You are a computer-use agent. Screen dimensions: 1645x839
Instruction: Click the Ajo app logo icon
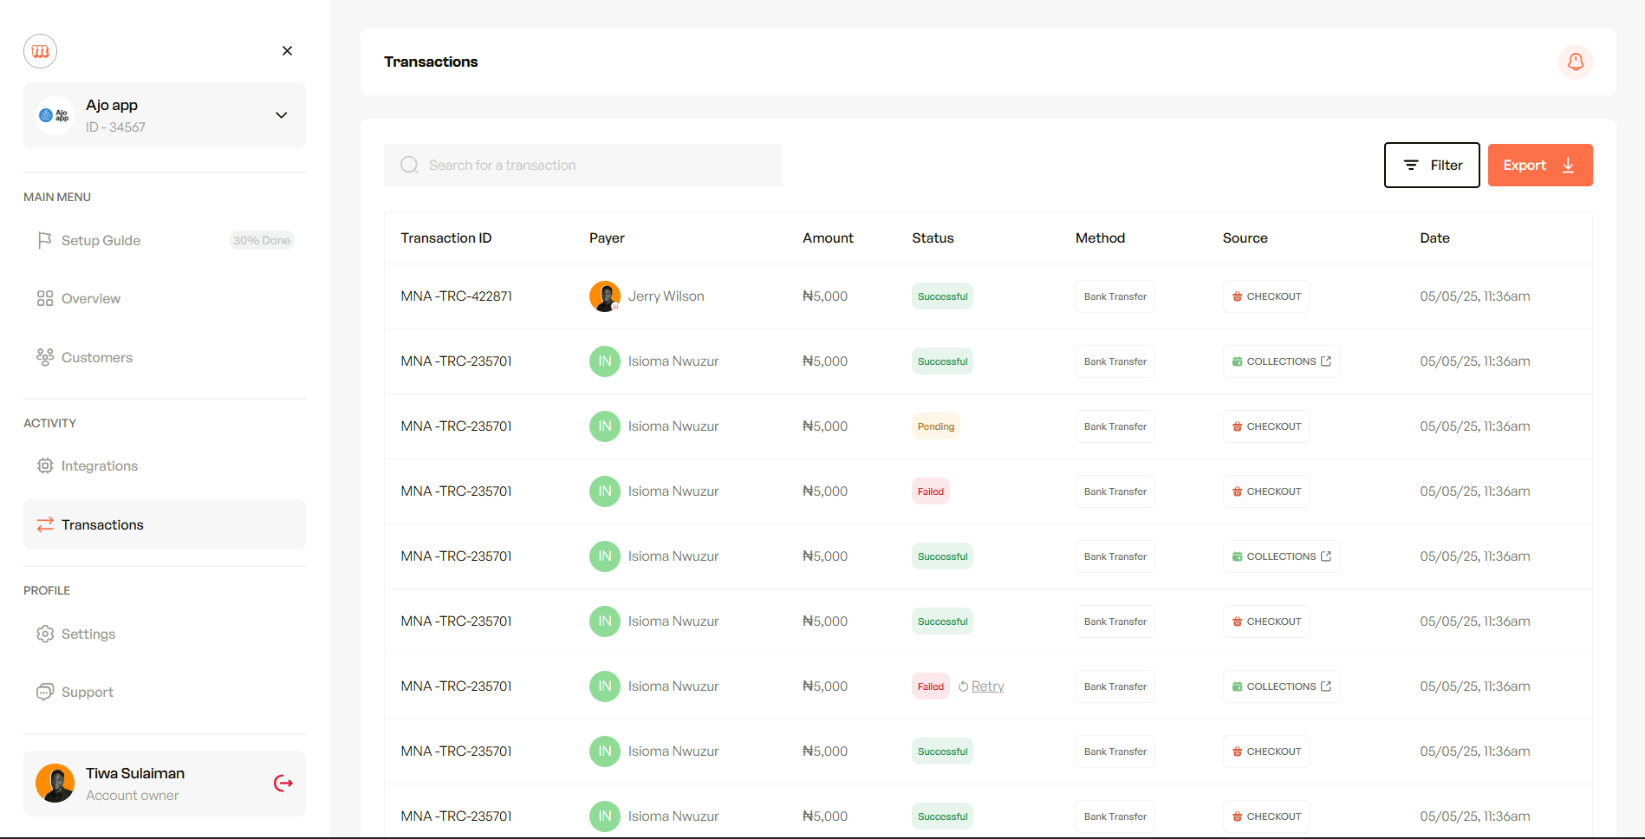pyautogui.click(x=55, y=115)
